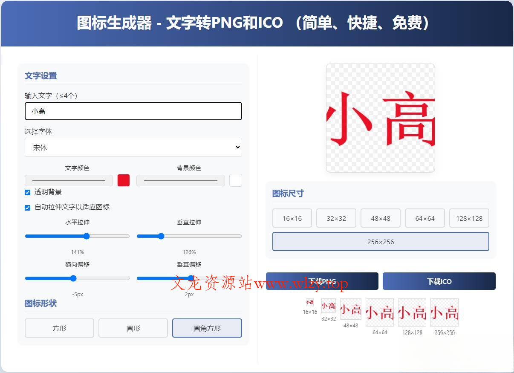Toggle the 透明背景 checkbox

click(27, 192)
